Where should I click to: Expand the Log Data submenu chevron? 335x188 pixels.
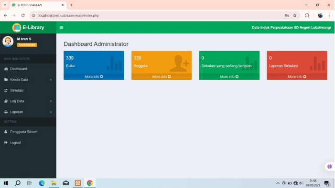click(51, 101)
